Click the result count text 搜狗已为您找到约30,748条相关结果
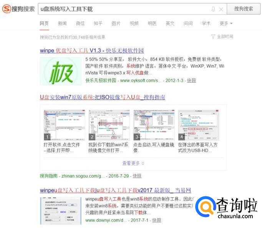The image size is (262, 228). pos(73,37)
